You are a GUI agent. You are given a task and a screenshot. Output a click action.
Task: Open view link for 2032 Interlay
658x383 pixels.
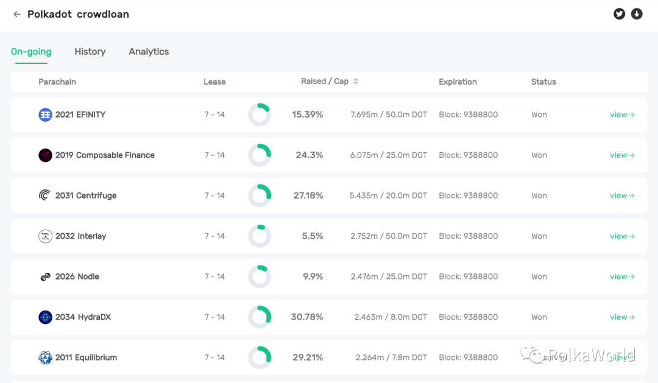pos(622,236)
